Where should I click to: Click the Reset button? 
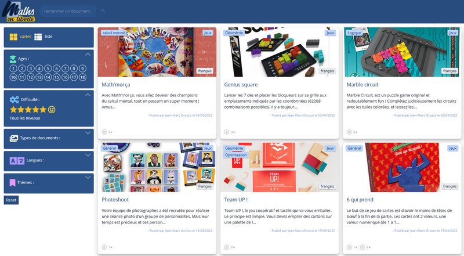pyautogui.click(x=11, y=200)
